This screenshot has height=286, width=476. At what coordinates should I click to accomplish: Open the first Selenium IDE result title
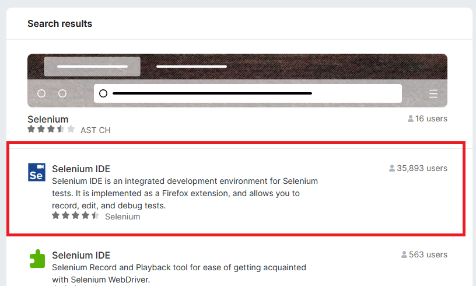81,169
